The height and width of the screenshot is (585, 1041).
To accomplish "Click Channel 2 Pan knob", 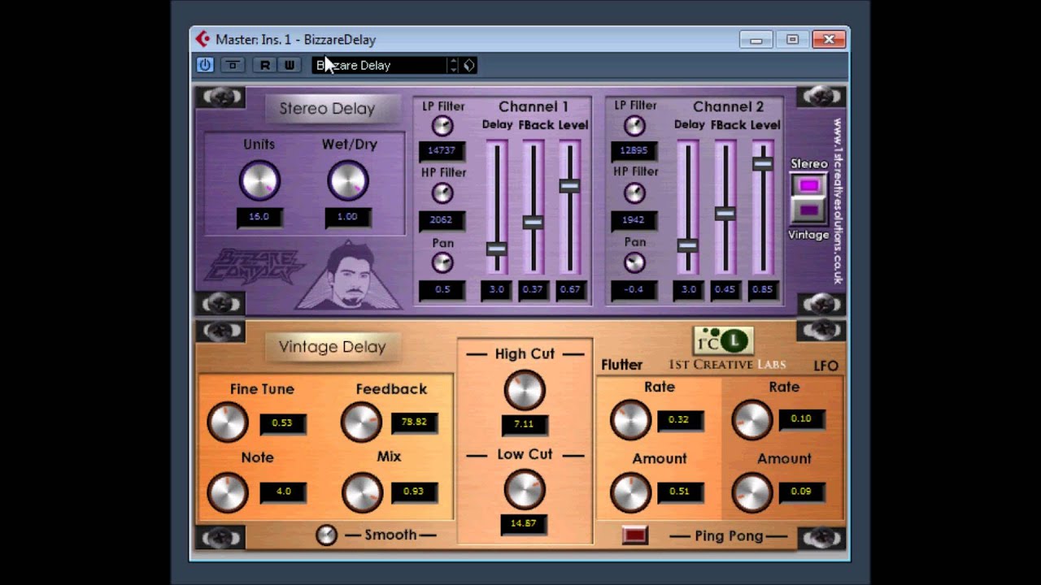I will [634, 262].
